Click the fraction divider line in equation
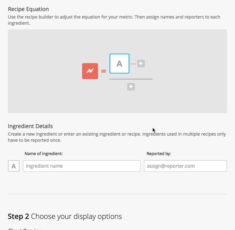This screenshot has width=235, height=230. [131, 79]
